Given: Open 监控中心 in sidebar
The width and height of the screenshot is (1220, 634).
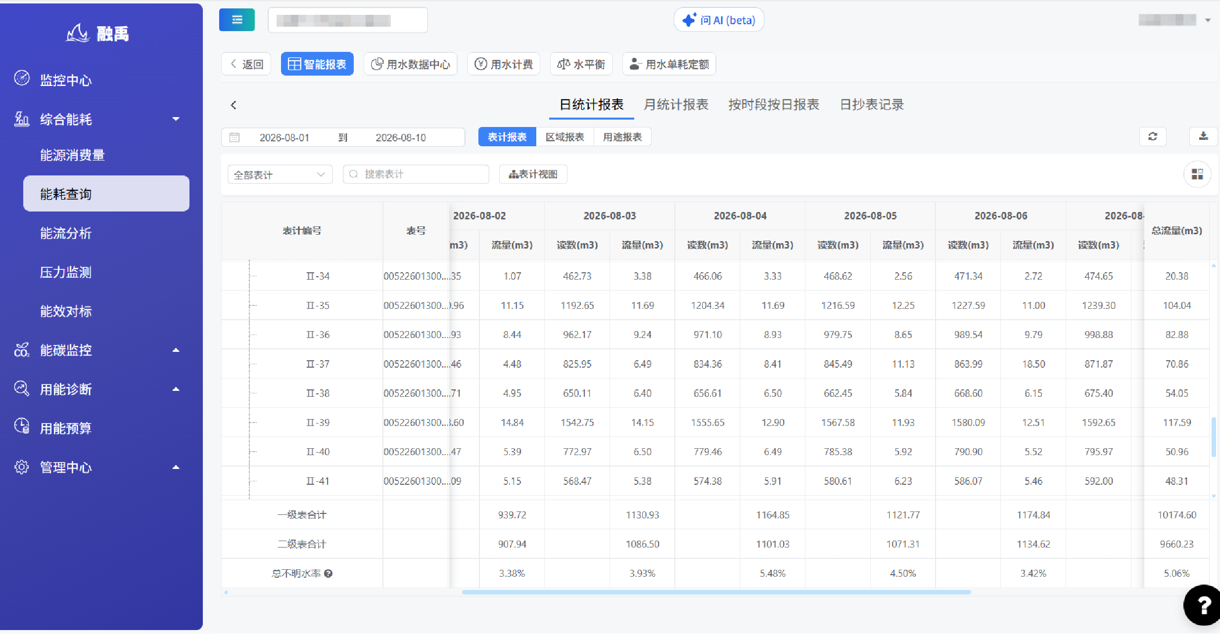Looking at the screenshot, I should [66, 80].
